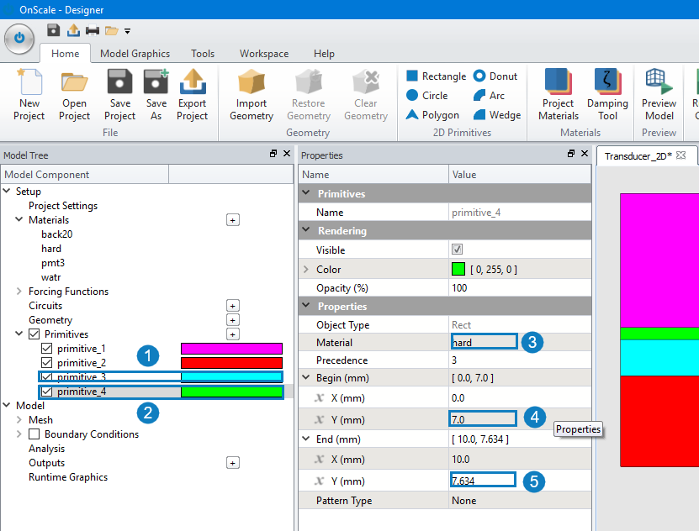Image resolution: width=699 pixels, height=531 pixels.
Task: Open the quick-access toolbar customize arrow
Action: coord(128,31)
